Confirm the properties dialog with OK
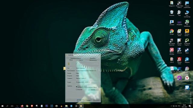 click(x=81, y=100)
